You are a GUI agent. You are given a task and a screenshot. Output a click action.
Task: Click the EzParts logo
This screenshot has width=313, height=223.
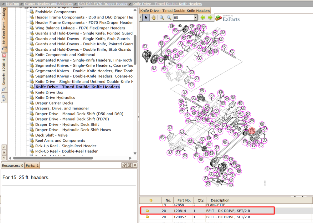coord(228,18)
